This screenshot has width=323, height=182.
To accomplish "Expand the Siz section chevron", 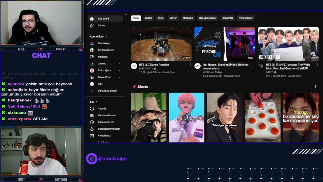I will [x=96, y=102].
